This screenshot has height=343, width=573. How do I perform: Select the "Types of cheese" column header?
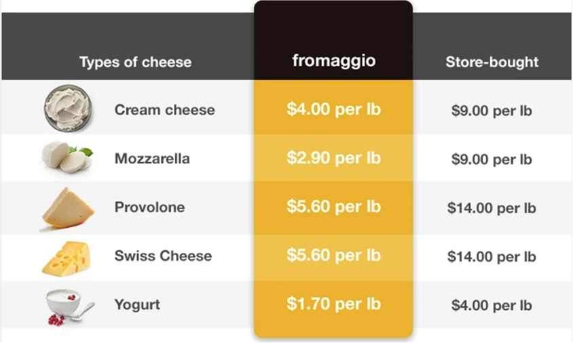click(135, 62)
